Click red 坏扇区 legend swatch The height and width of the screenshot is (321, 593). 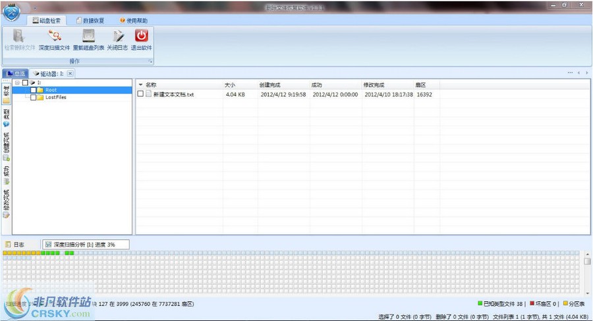(x=532, y=303)
